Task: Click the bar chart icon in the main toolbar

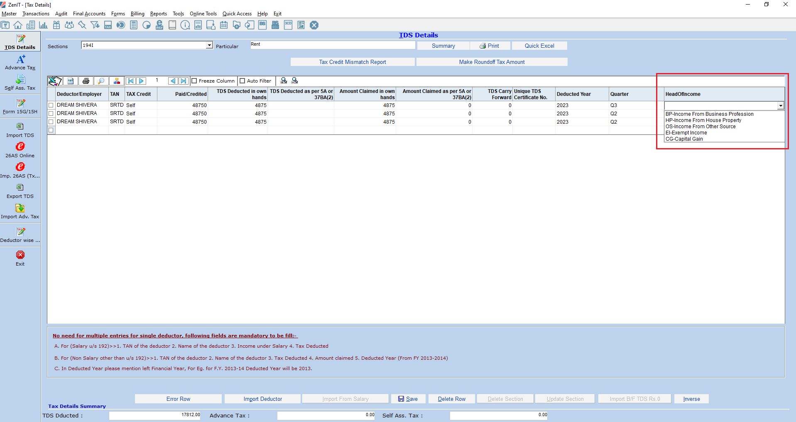Action: click(x=43, y=25)
